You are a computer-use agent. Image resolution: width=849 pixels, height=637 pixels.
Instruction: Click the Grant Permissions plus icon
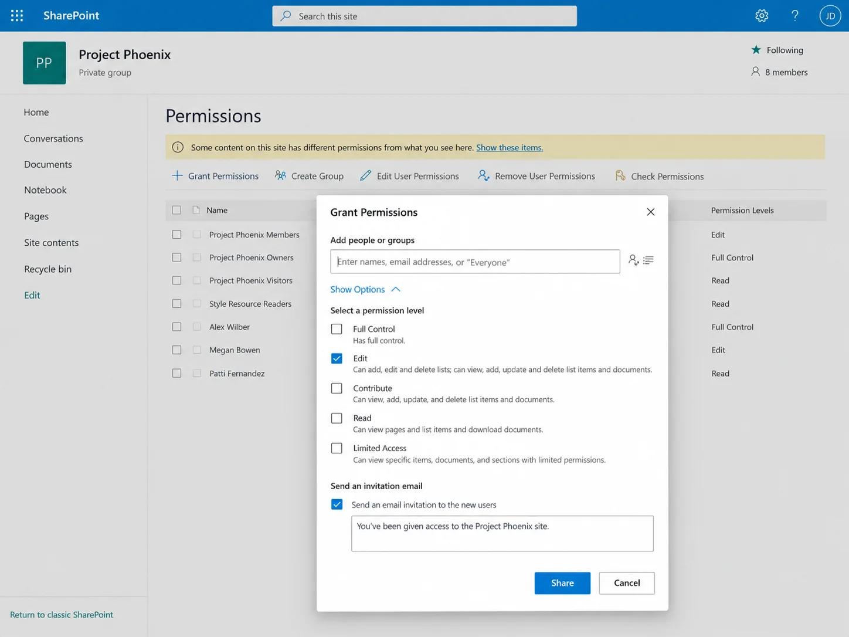(177, 175)
